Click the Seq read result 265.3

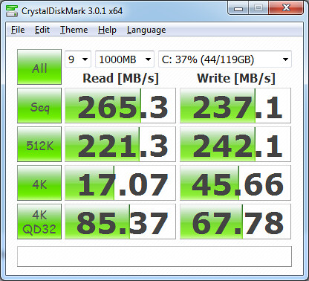(120, 106)
